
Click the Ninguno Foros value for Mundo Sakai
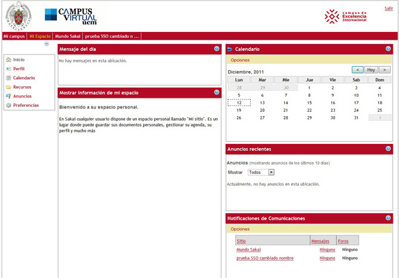[350, 250]
